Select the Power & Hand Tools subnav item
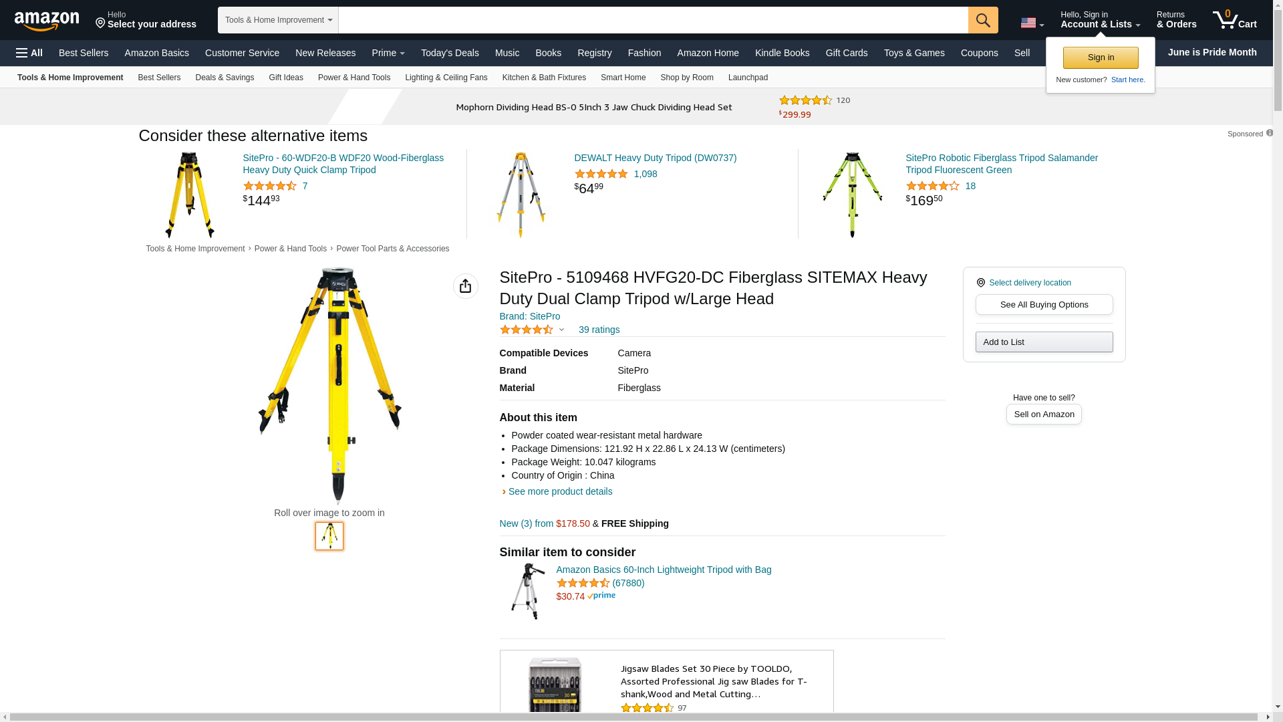Viewport: 1283px width, 722px height. pos(353,78)
